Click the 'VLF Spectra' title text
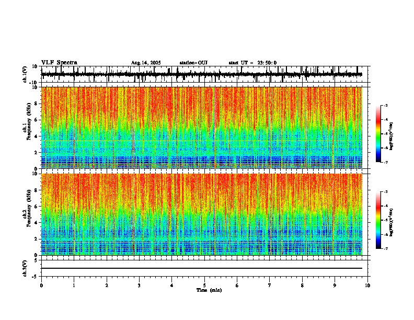414x320 pixels. pos(59,63)
